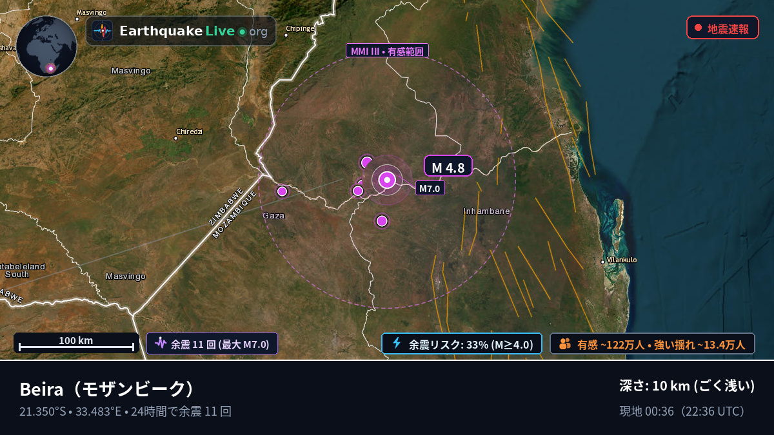774x435 pixels.
Task: Click the Earthquake Live compass logo icon
Action: (103, 31)
